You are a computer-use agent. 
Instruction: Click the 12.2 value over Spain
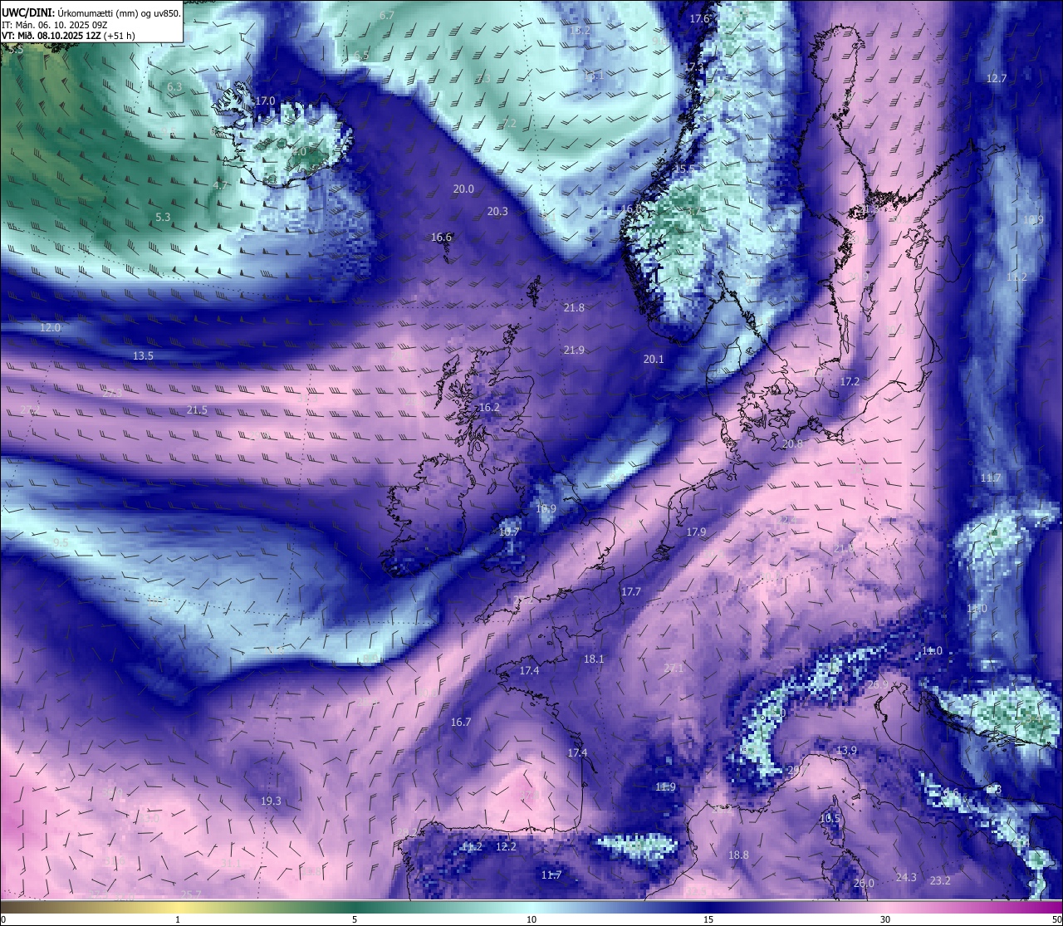[506, 846]
